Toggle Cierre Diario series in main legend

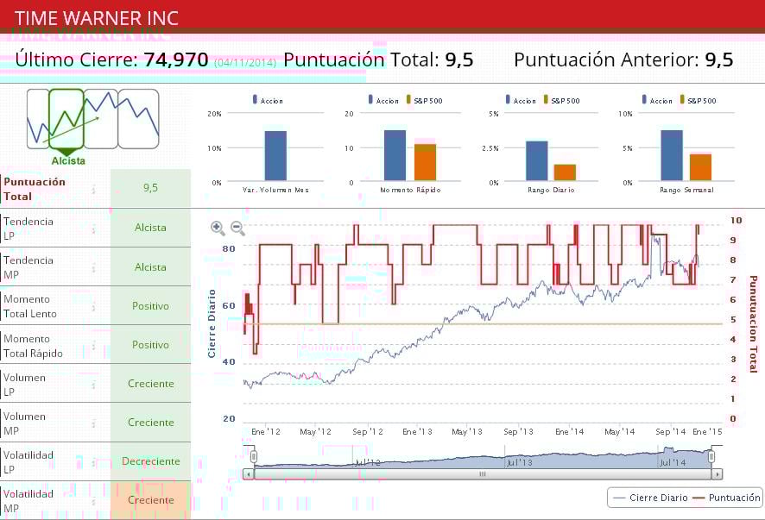[651, 498]
